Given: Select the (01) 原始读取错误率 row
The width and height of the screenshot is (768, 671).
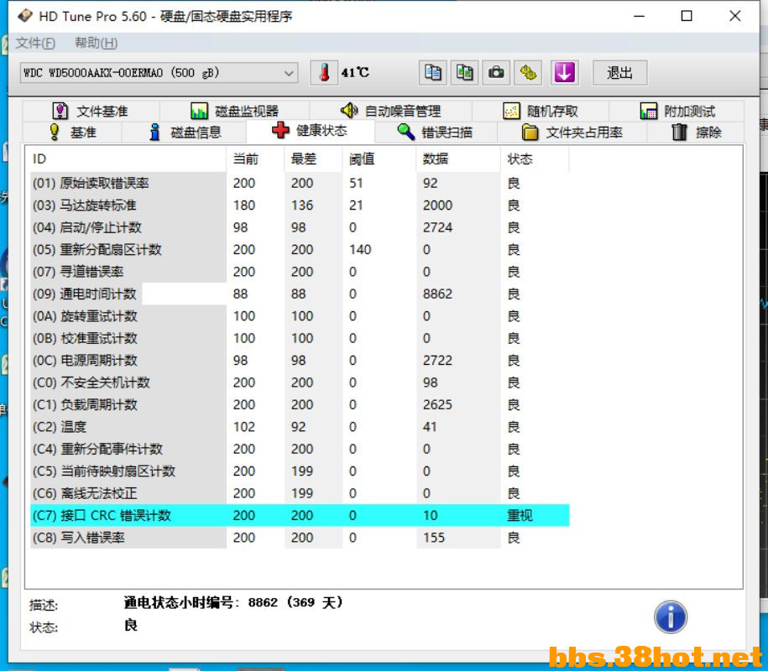Looking at the screenshot, I should [300, 183].
